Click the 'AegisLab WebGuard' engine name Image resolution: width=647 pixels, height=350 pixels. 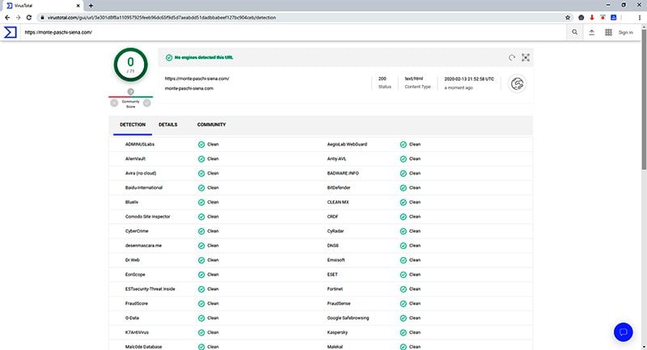tap(347, 145)
